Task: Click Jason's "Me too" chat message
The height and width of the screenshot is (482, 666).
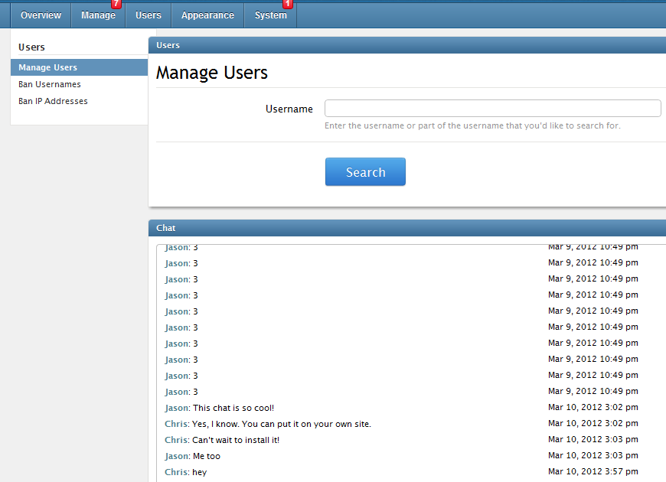Action: 206,456
